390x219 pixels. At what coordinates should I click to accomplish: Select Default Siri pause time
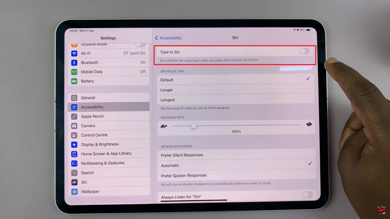point(236,80)
